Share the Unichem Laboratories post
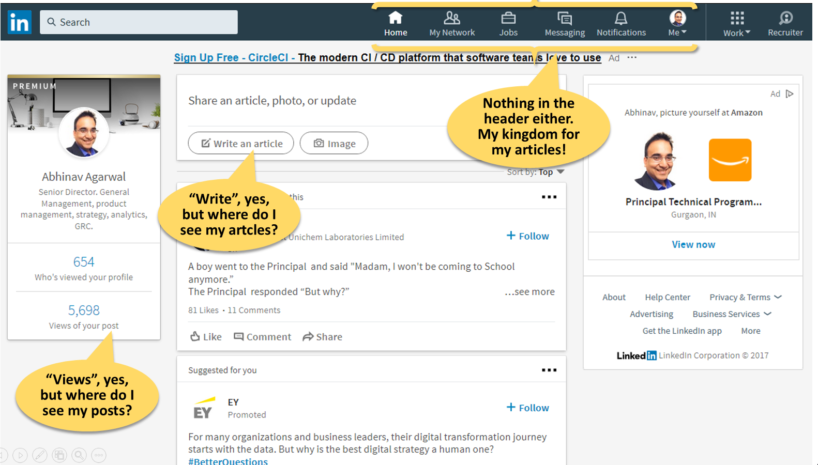The image size is (818, 465). pos(323,337)
